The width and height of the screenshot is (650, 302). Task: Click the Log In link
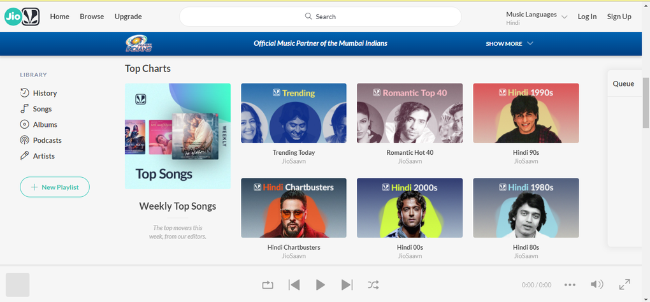[587, 17]
